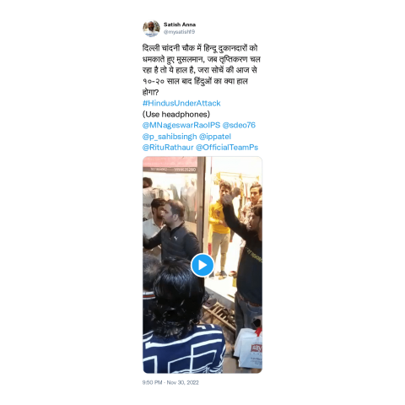
Task: Click the 9:50 PM tweet timestamp
Action: (152, 382)
